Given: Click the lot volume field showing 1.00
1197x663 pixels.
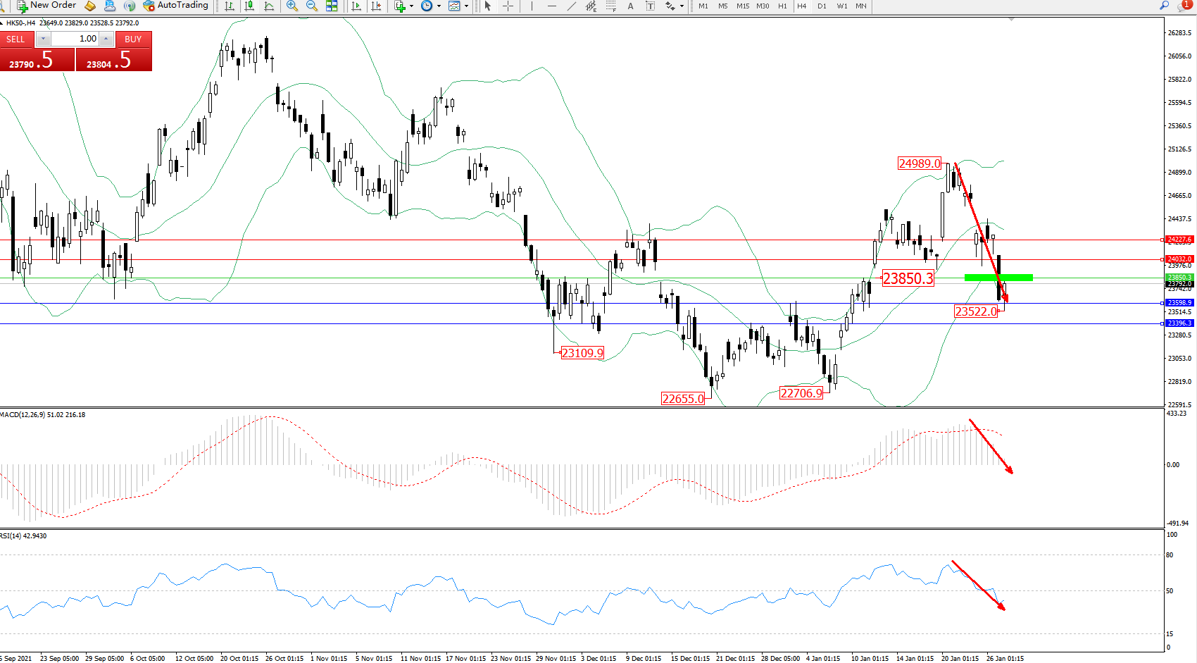Looking at the screenshot, I should click(x=76, y=39).
